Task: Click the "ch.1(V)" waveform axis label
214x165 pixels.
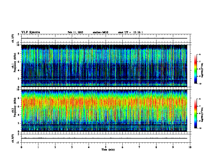Action: coord(13,38)
